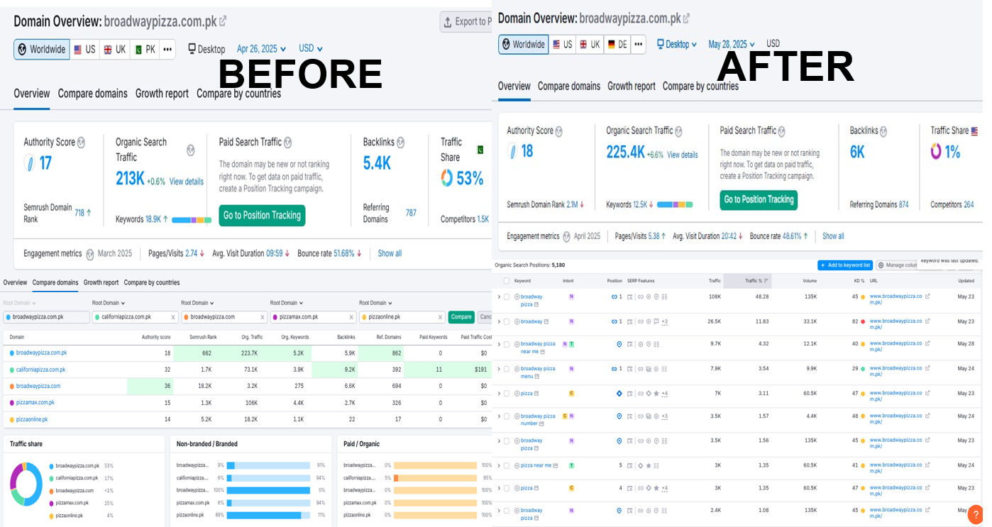Expand the 'broadway pizza near me' keyword row
This screenshot has height=527, width=992.
pos(499,344)
